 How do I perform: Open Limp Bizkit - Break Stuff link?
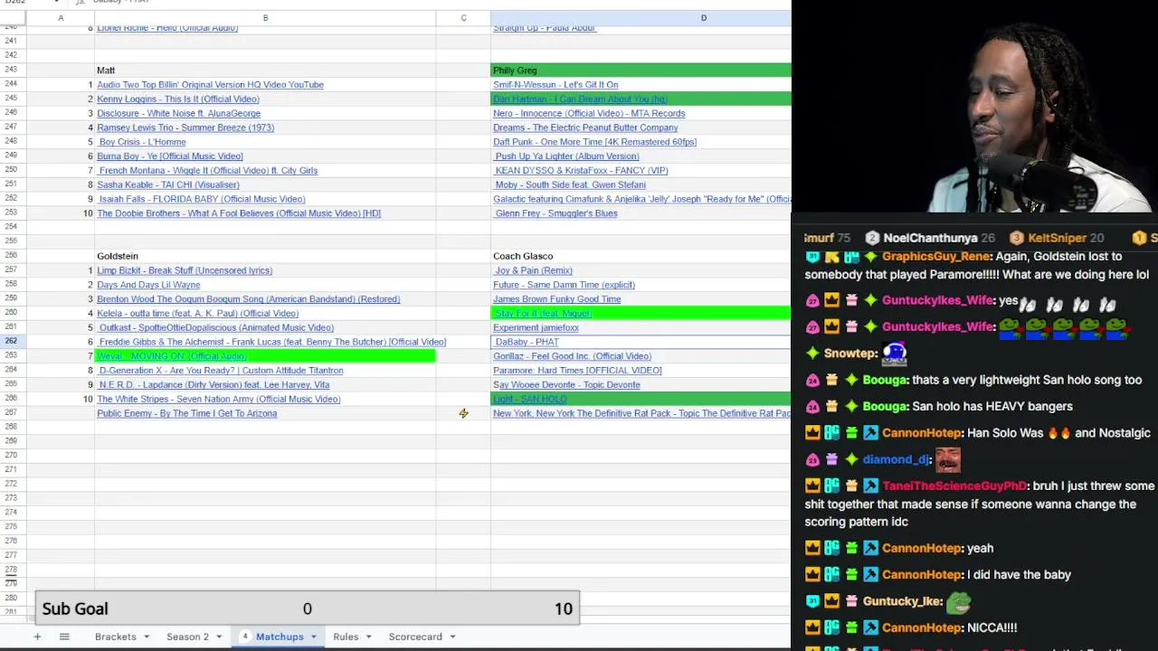click(x=185, y=270)
